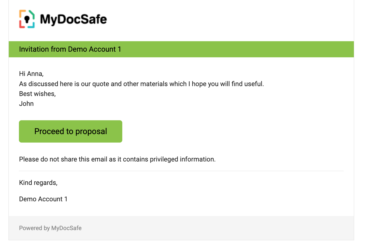Click the Best wishes line

(37, 94)
